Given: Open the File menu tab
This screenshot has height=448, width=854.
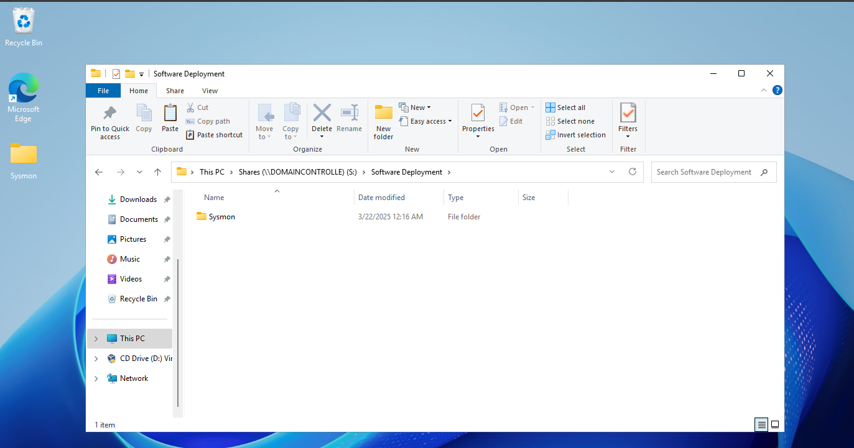Looking at the screenshot, I should [x=103, y=91].
